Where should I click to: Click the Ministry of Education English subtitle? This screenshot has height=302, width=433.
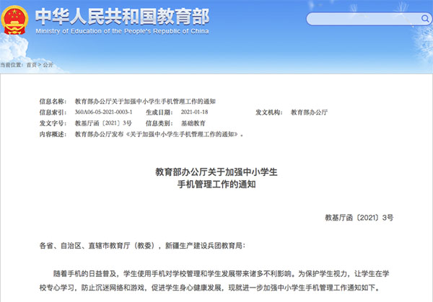[x=123, y=31]
